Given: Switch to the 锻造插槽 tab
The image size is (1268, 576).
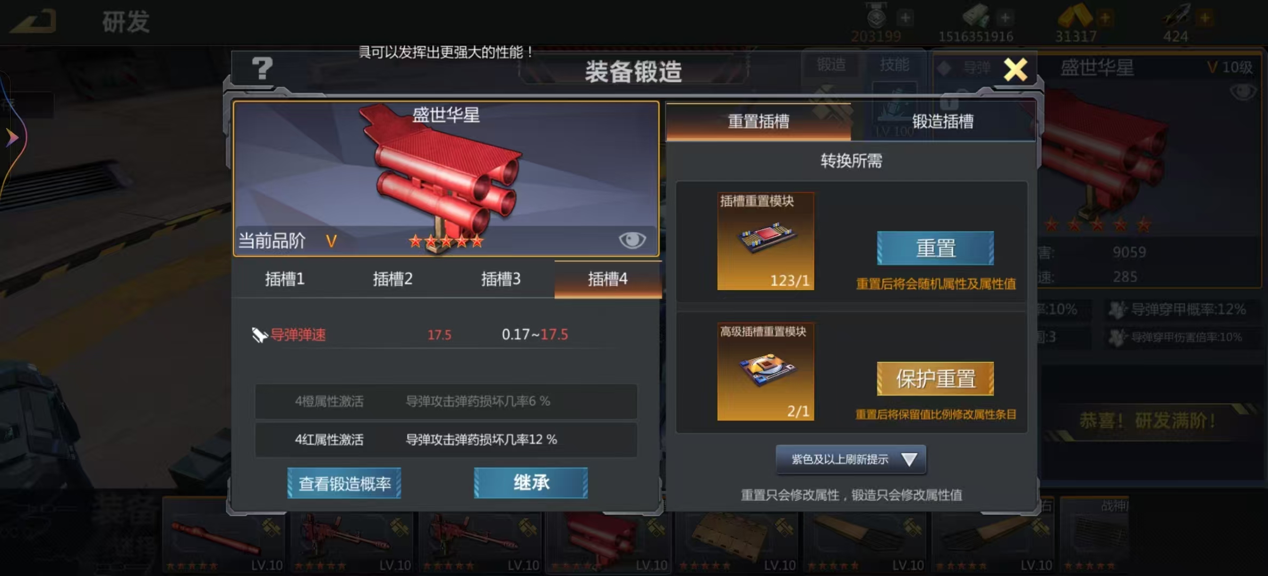Looking at the screenshot, I should pyautogui.click(x=942, y=122).
